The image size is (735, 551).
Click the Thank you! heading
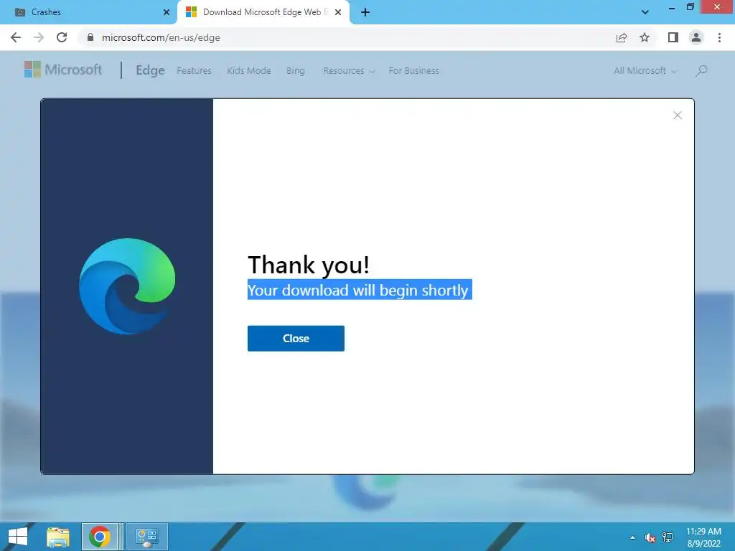309,265
